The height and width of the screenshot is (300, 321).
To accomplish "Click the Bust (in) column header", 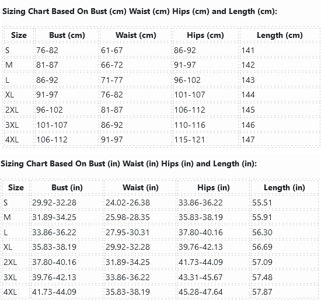I will tap(67, 187).
